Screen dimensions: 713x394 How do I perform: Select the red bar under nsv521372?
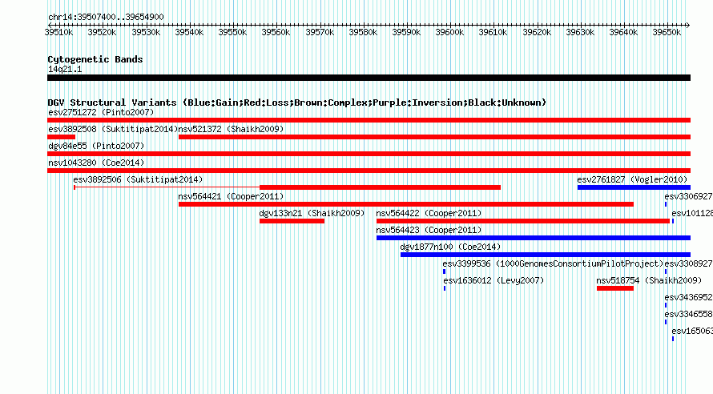coord(435,137)
